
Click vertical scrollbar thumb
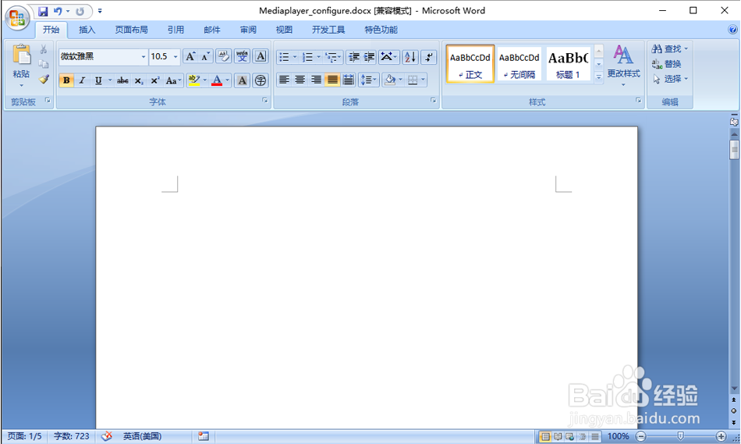point(734,151)
